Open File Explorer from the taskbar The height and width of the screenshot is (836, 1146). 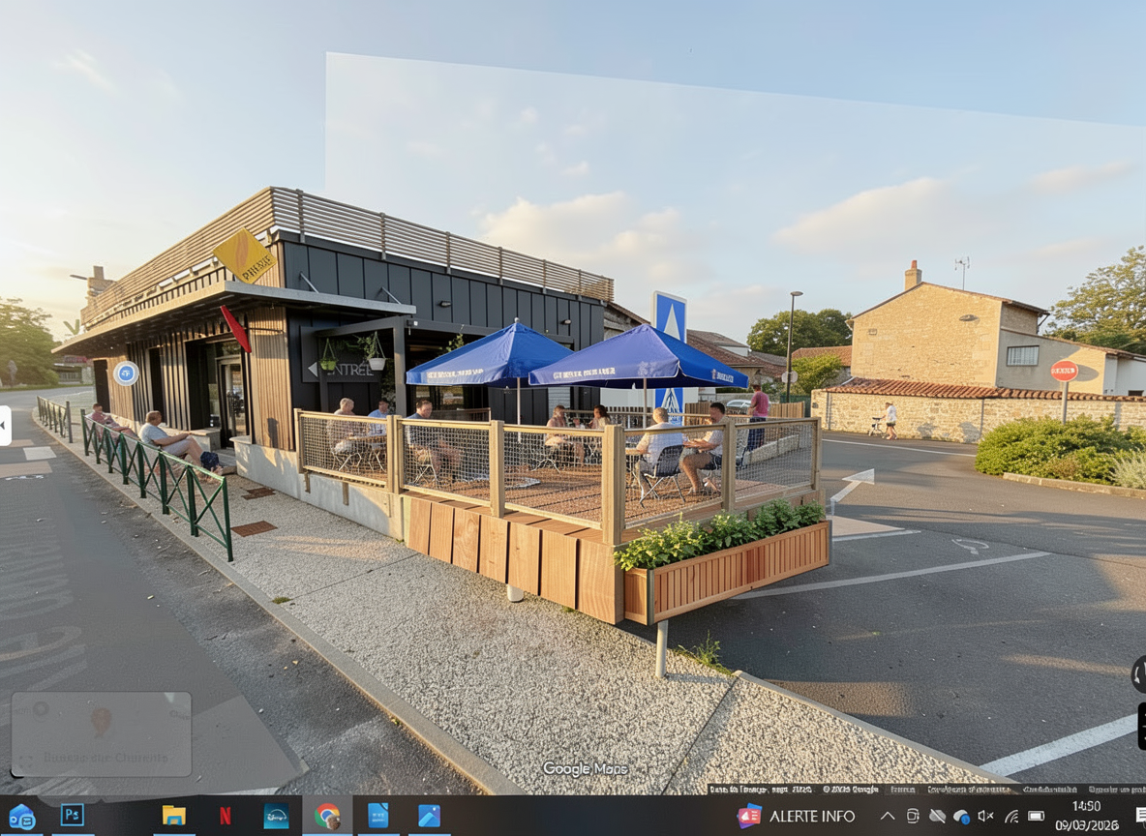[x=173, y=816]
